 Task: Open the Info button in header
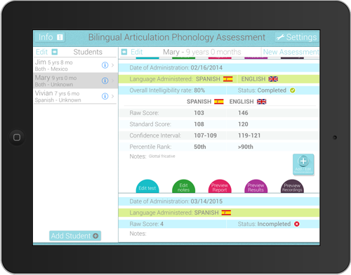[50, 37]
